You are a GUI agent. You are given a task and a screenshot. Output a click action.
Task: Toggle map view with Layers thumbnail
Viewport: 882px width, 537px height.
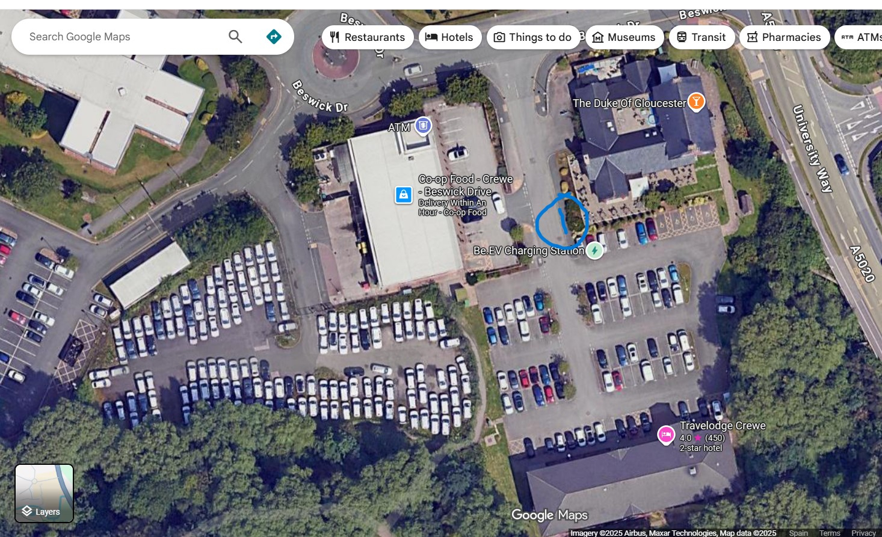point(45,493)
